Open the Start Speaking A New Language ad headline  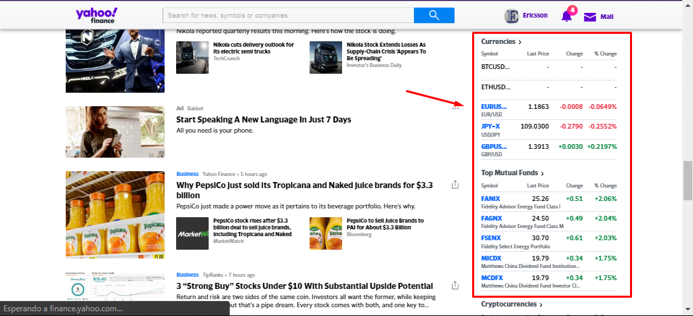264,120
